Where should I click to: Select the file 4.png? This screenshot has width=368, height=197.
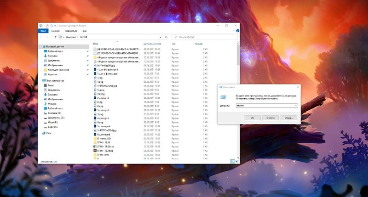[x=100, y=122]
